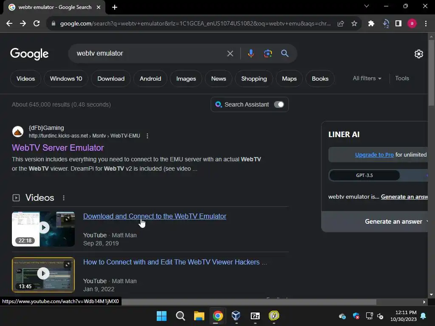Play the 13:45 video thumbnail
Image resolution: width=435 pixels, height=326 pixels.
tap(43, 275)
